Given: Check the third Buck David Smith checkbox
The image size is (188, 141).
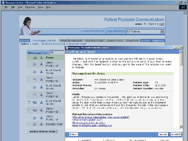Looking at the screenshot, I should click(x=29, y=102).
